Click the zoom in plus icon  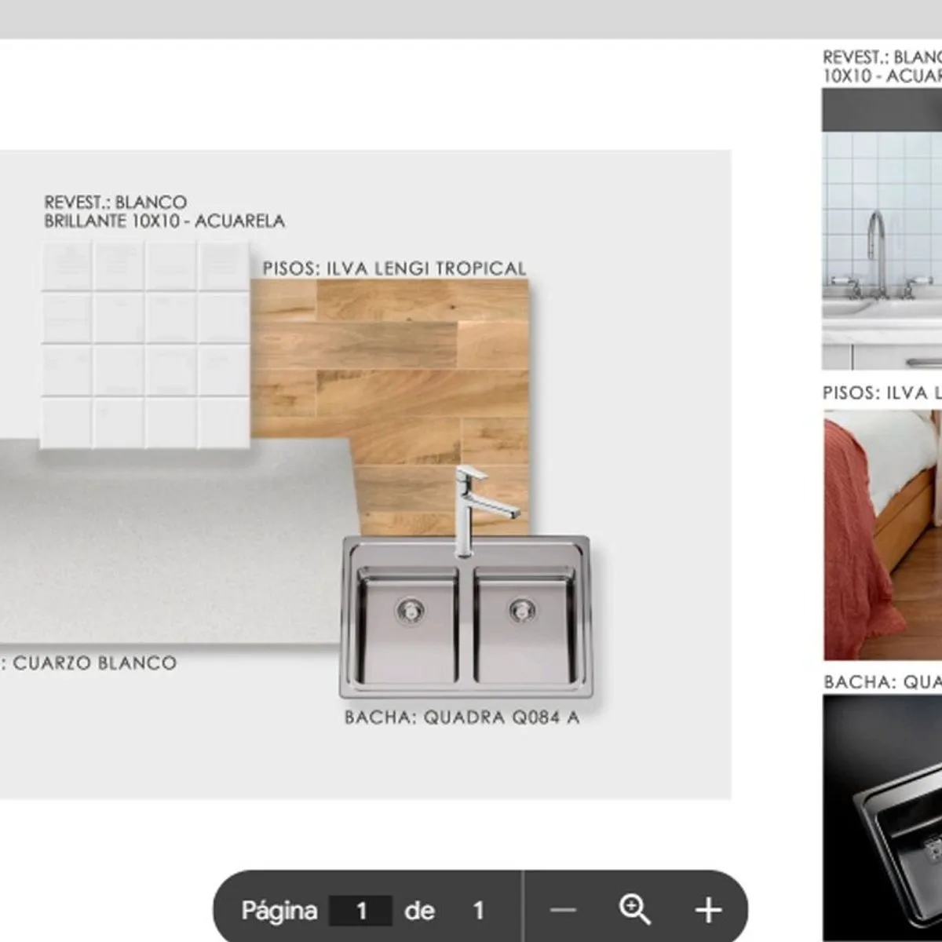pos(708,911)
